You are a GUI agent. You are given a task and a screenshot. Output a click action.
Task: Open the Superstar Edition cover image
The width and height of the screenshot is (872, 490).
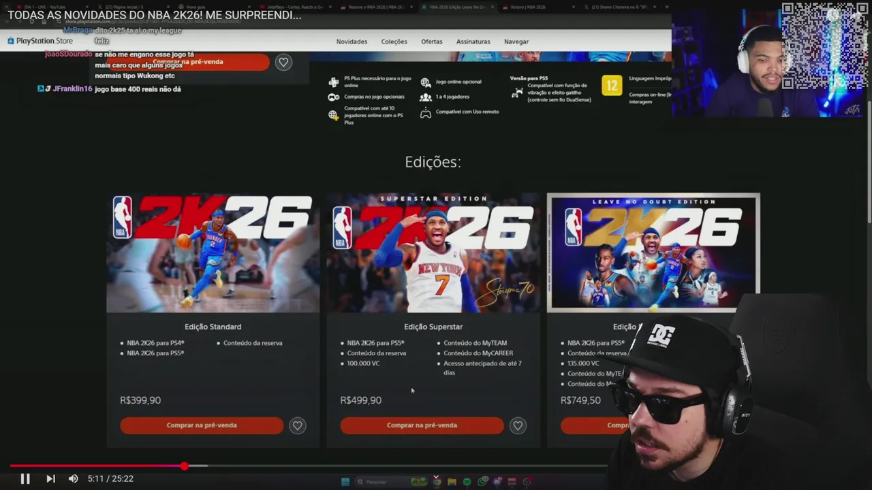[x=433, y=252]
